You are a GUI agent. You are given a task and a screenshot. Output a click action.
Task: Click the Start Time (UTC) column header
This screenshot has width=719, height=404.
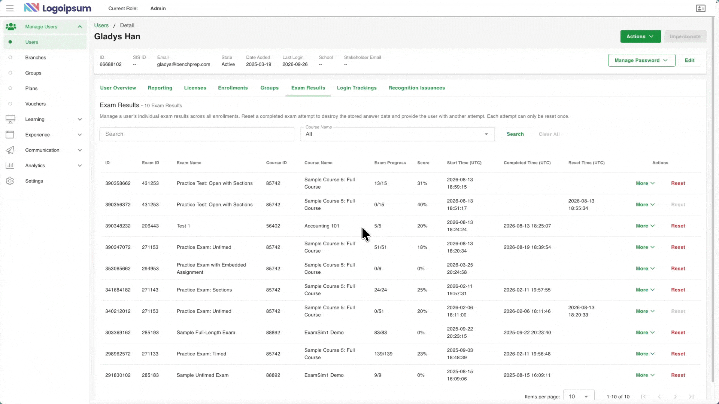464,163
